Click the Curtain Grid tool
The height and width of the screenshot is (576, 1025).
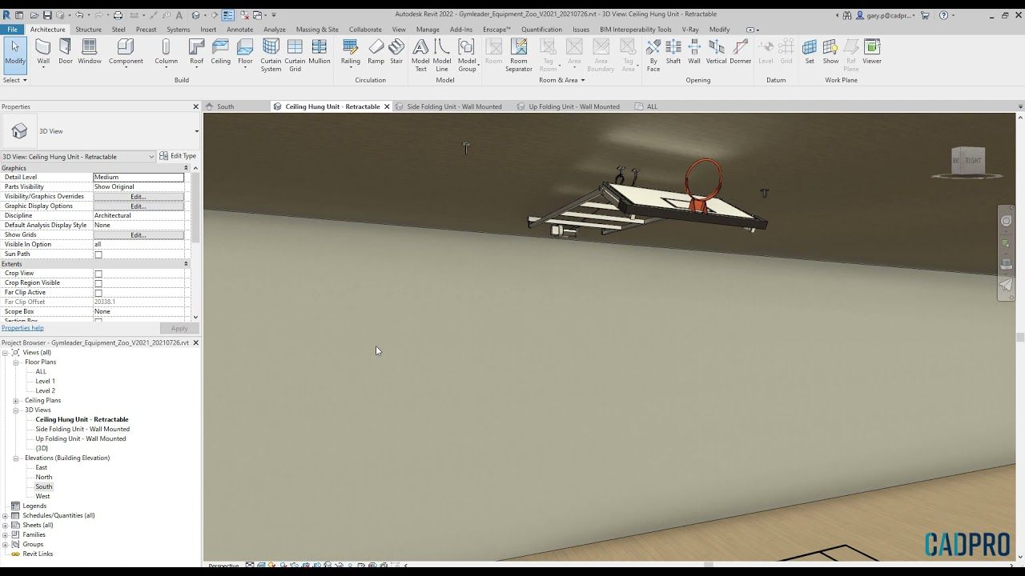click(x=295, y=55)
